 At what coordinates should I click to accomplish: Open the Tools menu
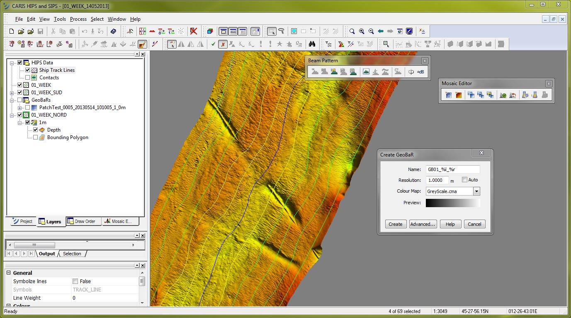60,19
